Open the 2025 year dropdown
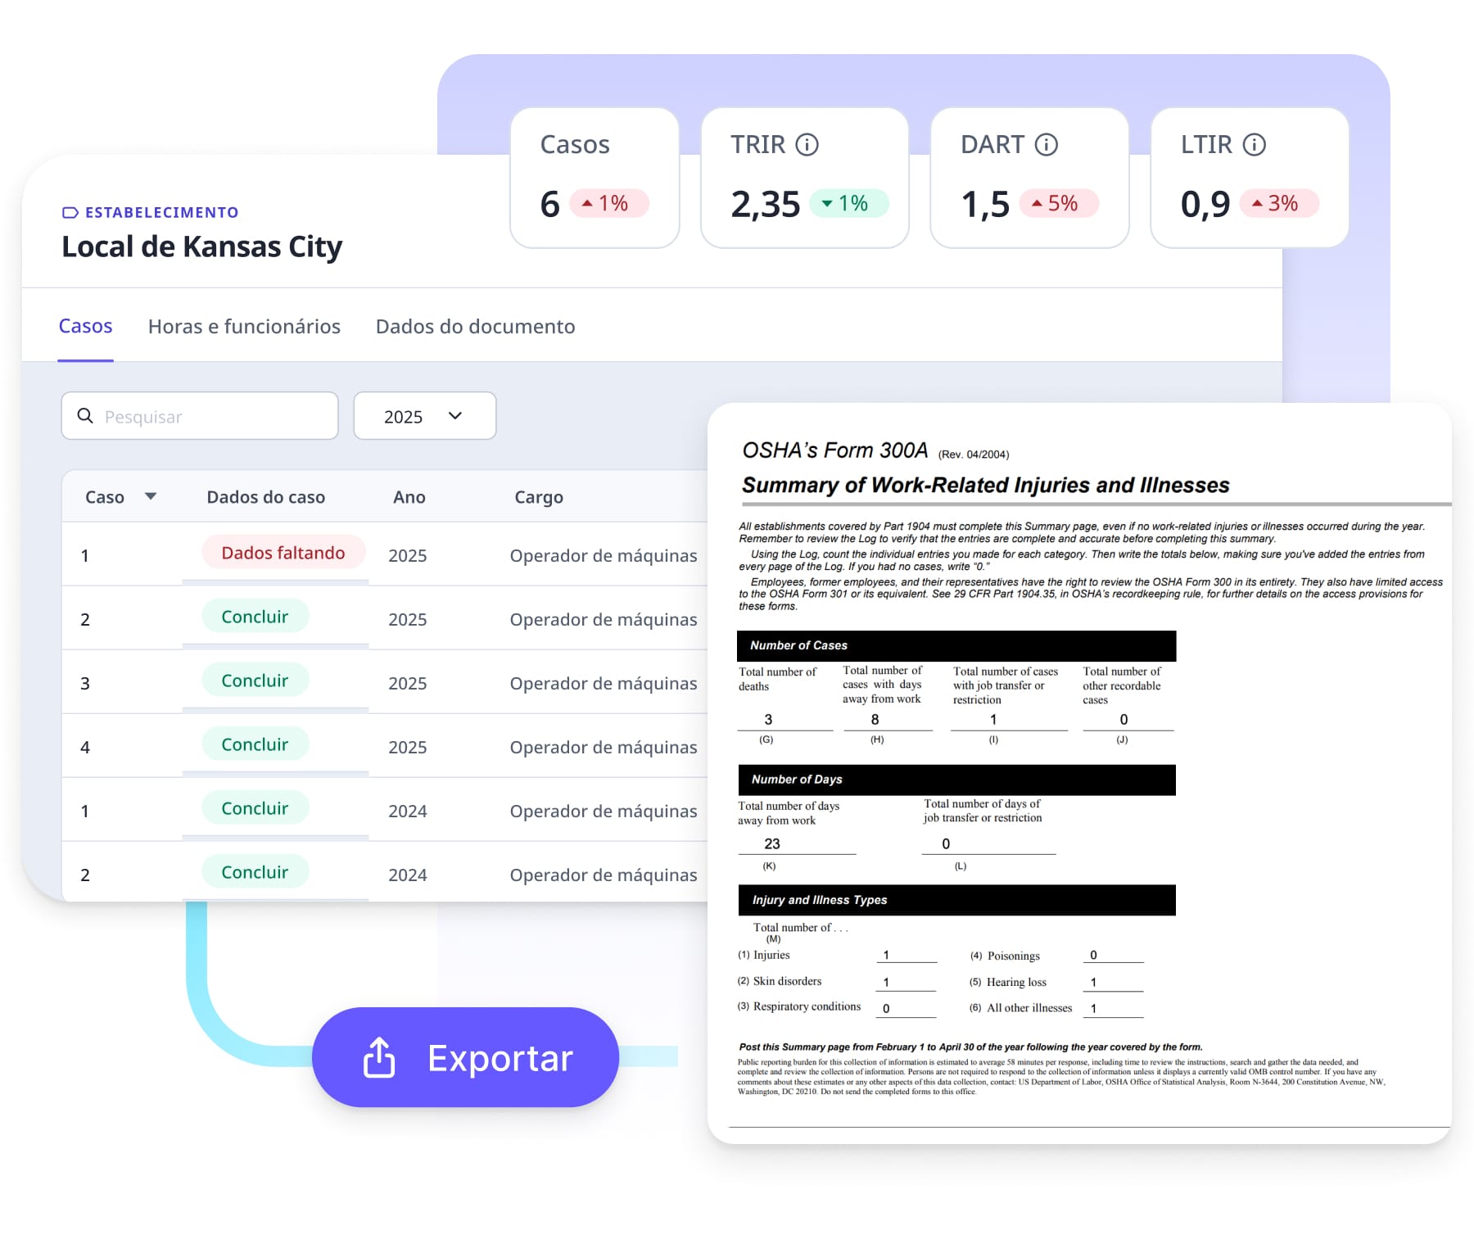Image resolution: width=1474 pixels, height=1248 pixels. coord(423,416)
